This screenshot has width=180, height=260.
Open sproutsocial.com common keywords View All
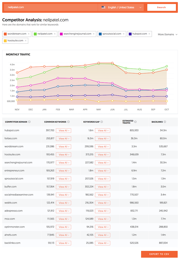64,179
